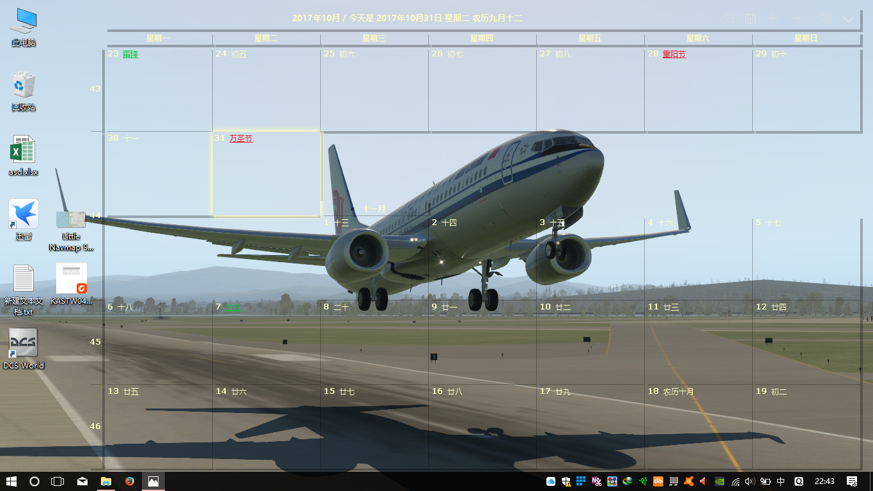
Task: Open Avast antivirus tray icon
Action: pos(688,481)
